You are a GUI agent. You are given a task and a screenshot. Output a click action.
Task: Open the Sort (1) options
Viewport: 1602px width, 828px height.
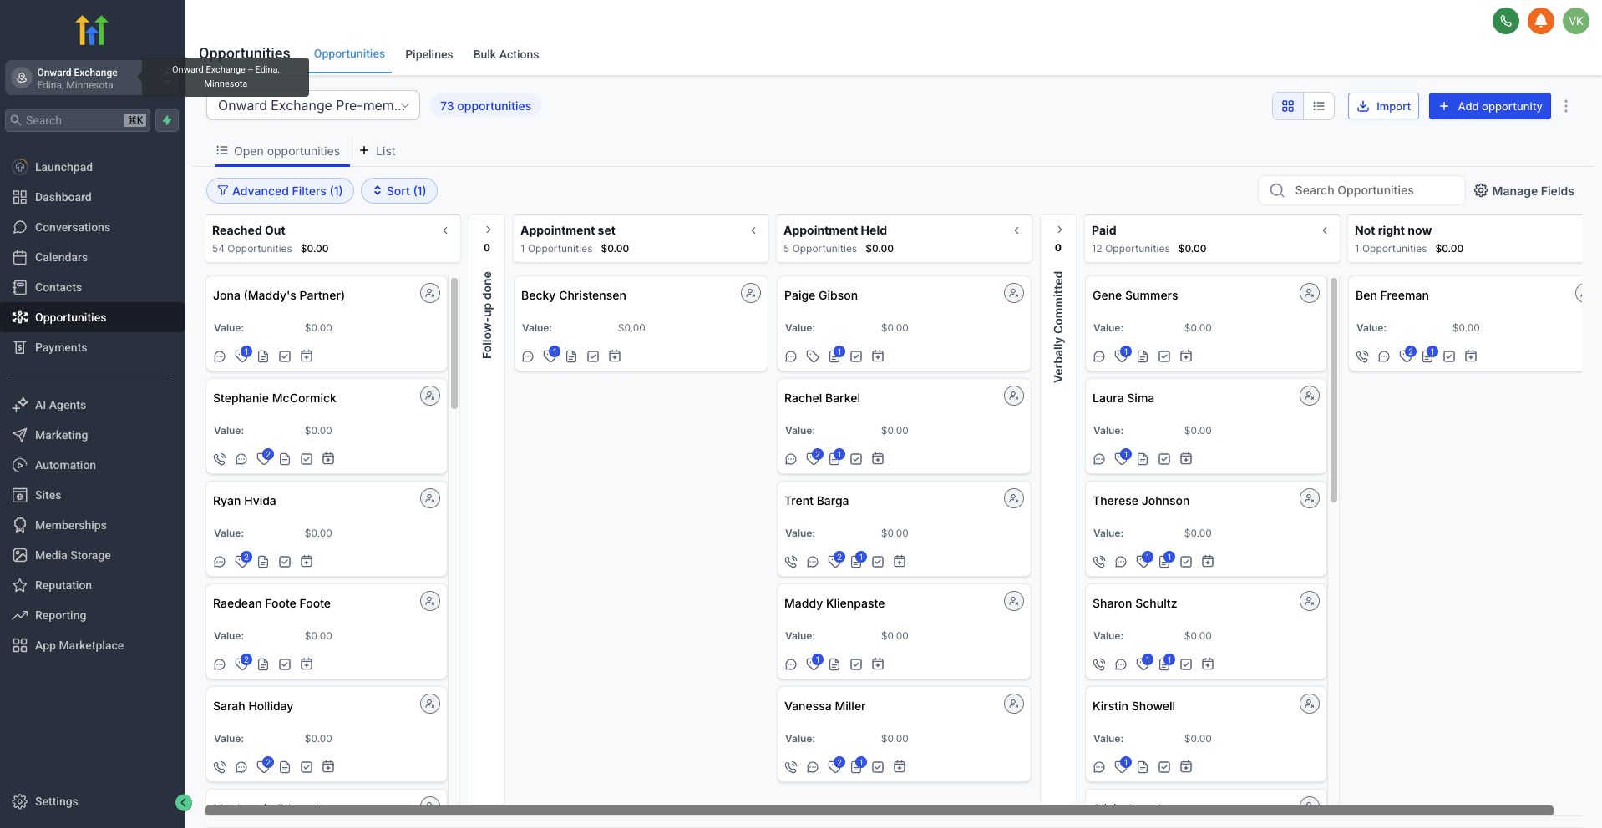[x=399, y=191]
